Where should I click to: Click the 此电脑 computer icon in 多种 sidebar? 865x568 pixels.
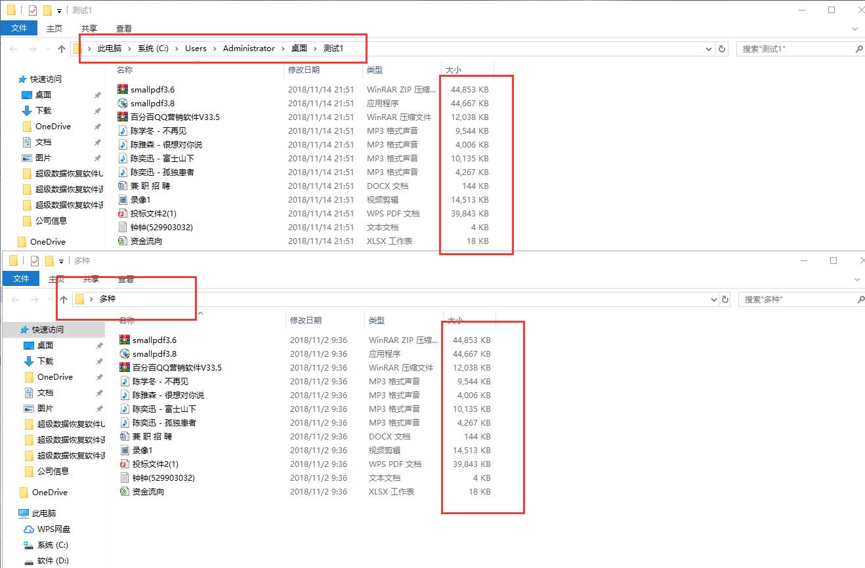point(24,513)
